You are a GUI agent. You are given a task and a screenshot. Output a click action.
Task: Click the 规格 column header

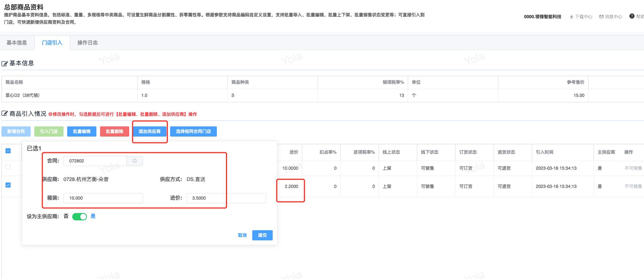click(146, 82)
